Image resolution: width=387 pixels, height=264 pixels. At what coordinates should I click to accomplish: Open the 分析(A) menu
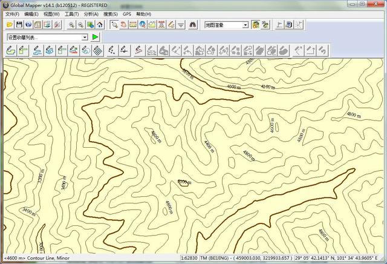click(91, 14)
